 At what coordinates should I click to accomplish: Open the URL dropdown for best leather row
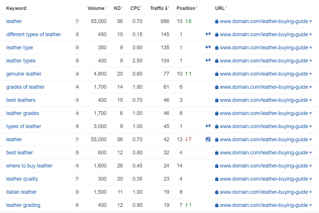coord(310,153)
